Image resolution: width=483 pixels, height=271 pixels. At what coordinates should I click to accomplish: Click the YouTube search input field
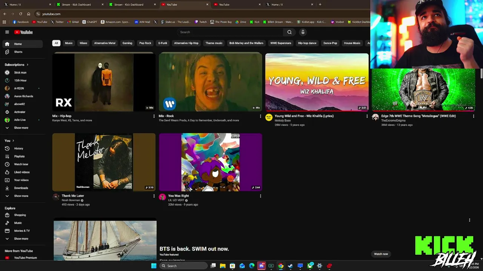click(230, 32)
